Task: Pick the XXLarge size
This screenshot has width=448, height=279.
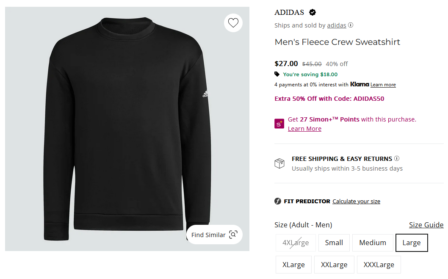Action: click(x=334, y=265)
